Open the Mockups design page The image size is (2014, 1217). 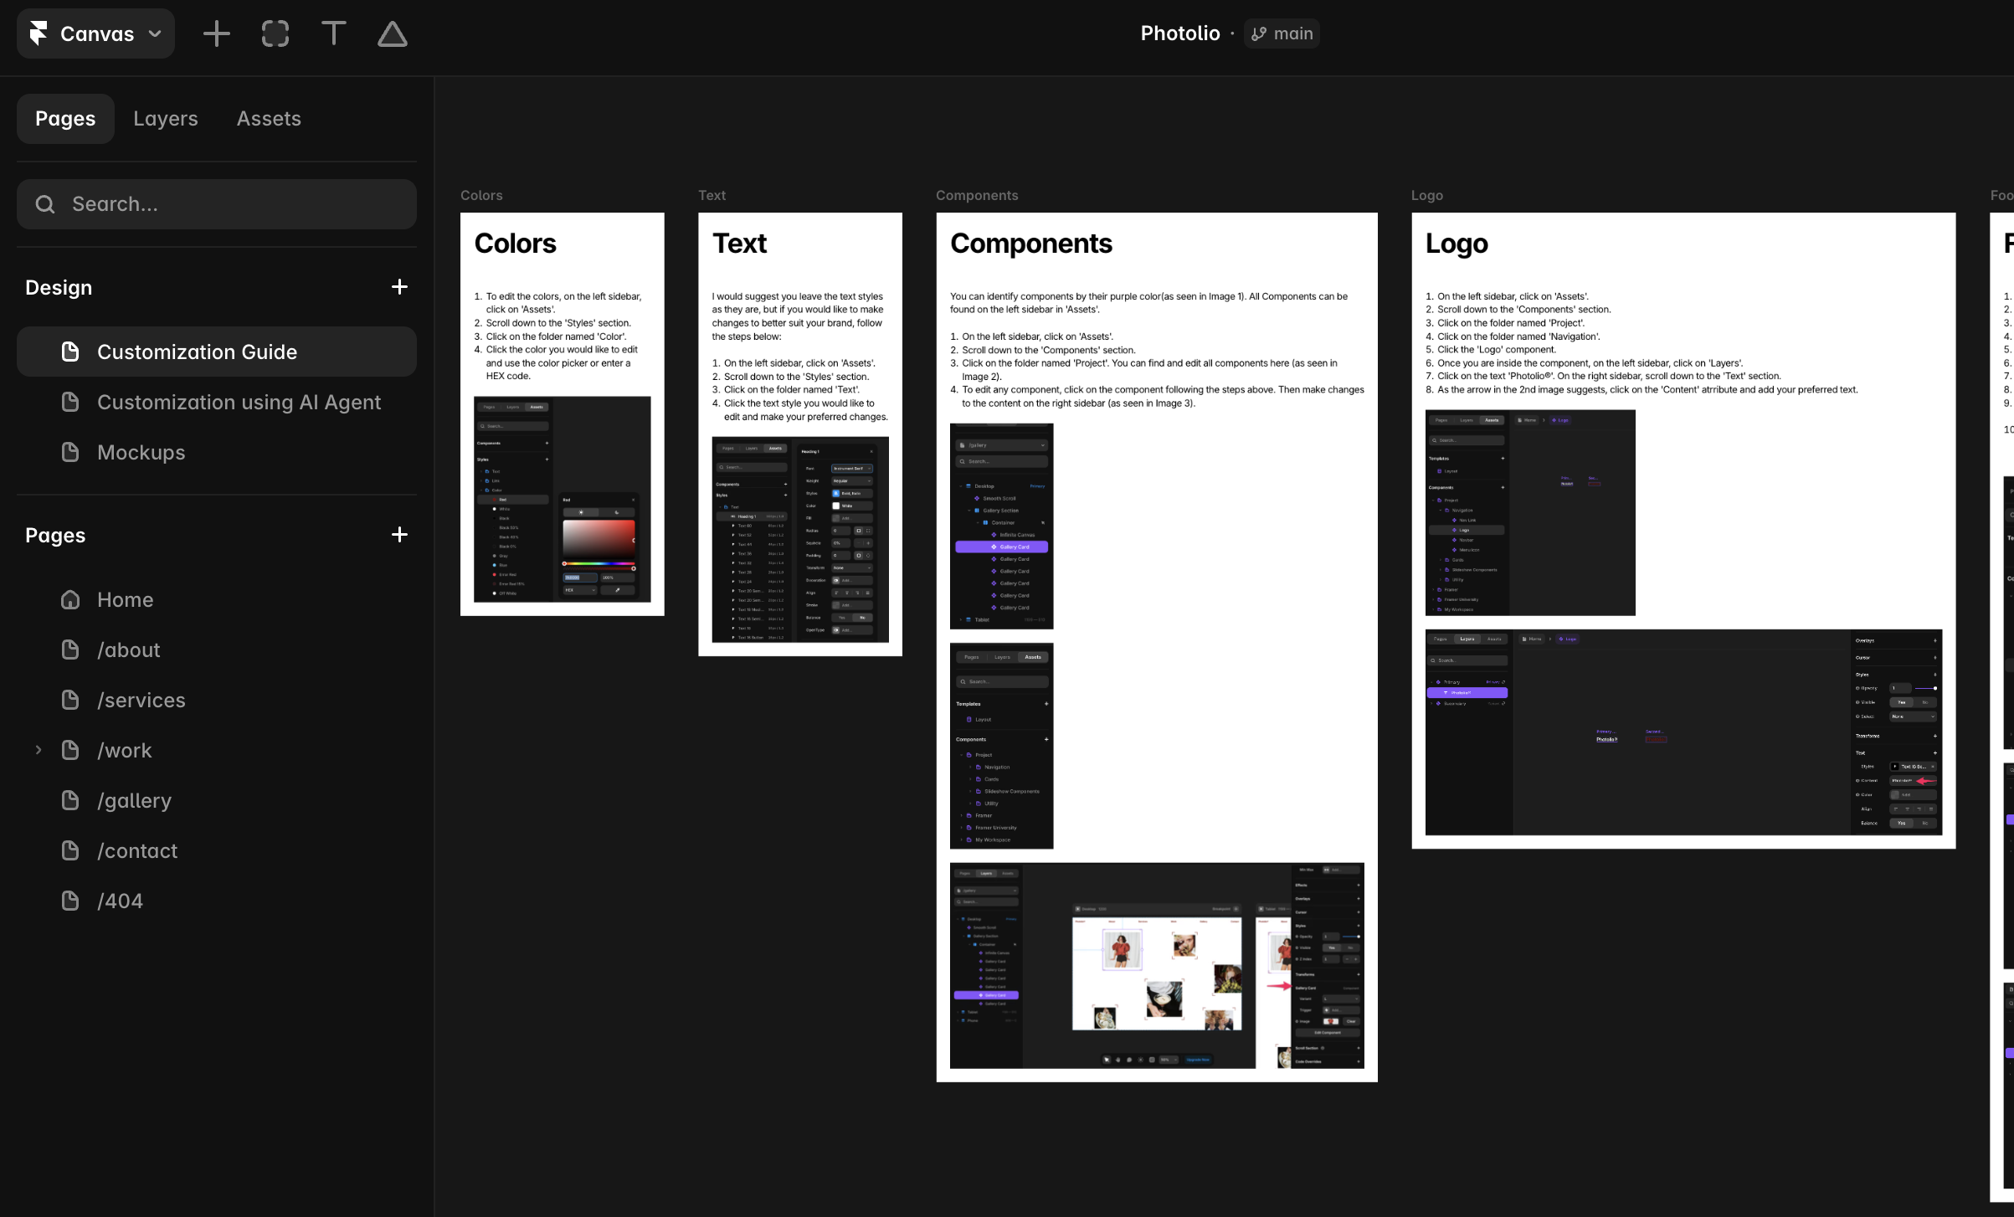click(x=217, y=452)
